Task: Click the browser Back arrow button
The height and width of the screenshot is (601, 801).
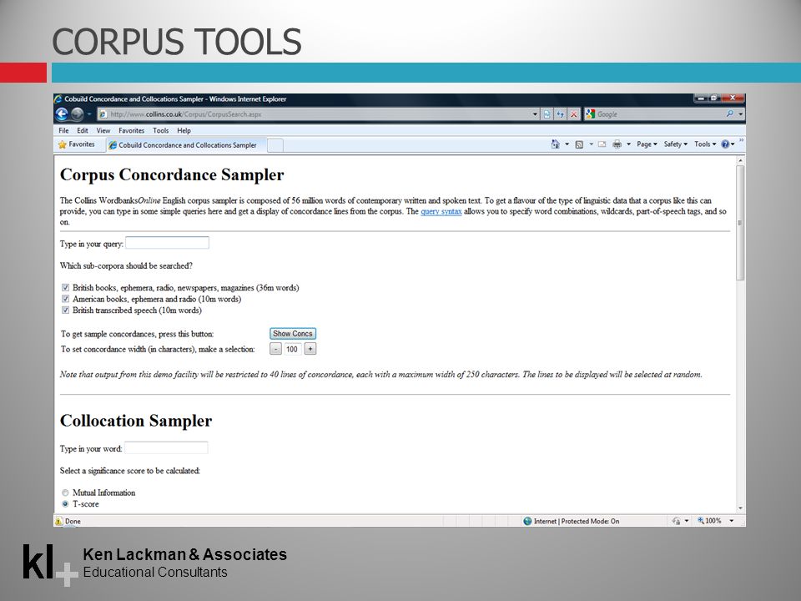Action: pyautogui.click(x=62, y=114)
